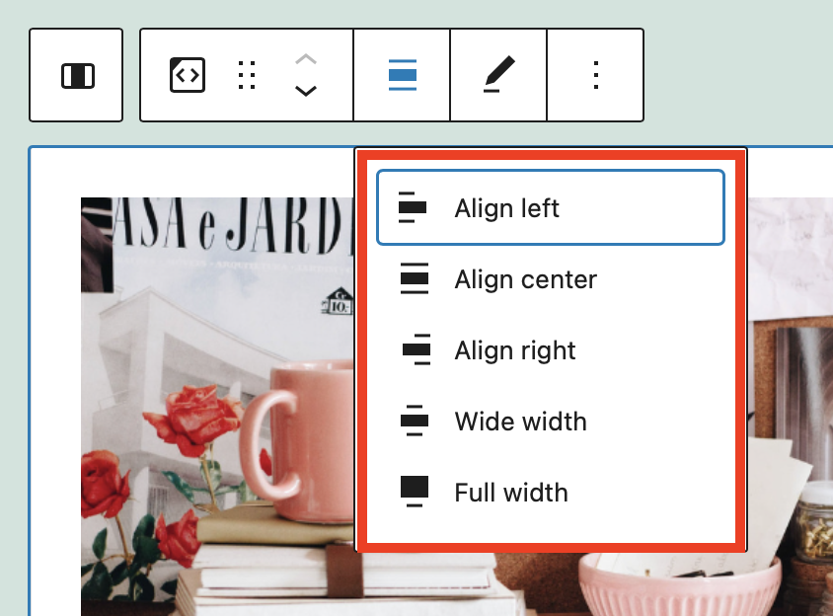Screen dimensions: 833x616
Task: Click the icon beside Full width
Action: (415, 492)
